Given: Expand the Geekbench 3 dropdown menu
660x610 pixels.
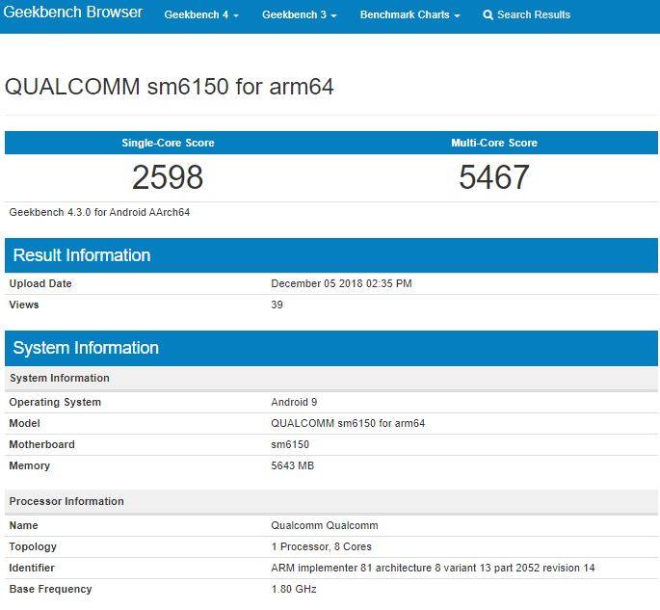Looking at the screenshot, I should (299, 14).
